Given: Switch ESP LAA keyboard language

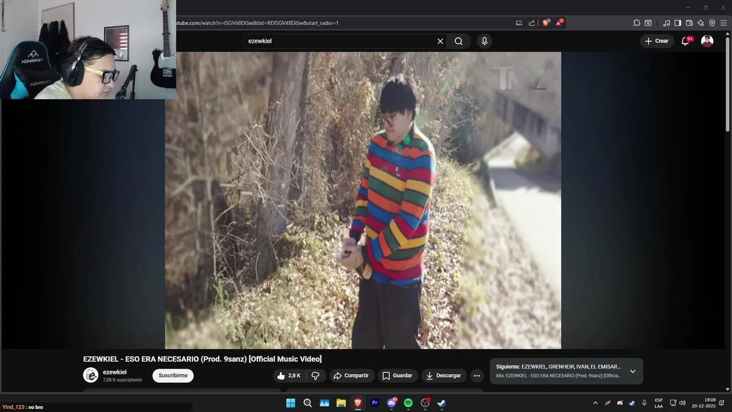Looking at the screenshot, I should (x=659, y=403).
